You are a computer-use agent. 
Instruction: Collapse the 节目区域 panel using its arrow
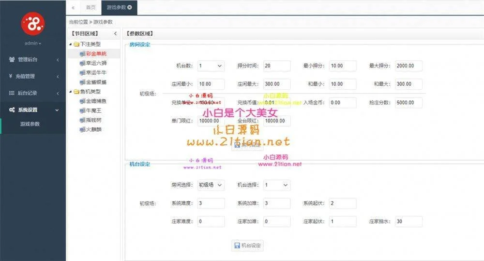click(x=115, y=34)
